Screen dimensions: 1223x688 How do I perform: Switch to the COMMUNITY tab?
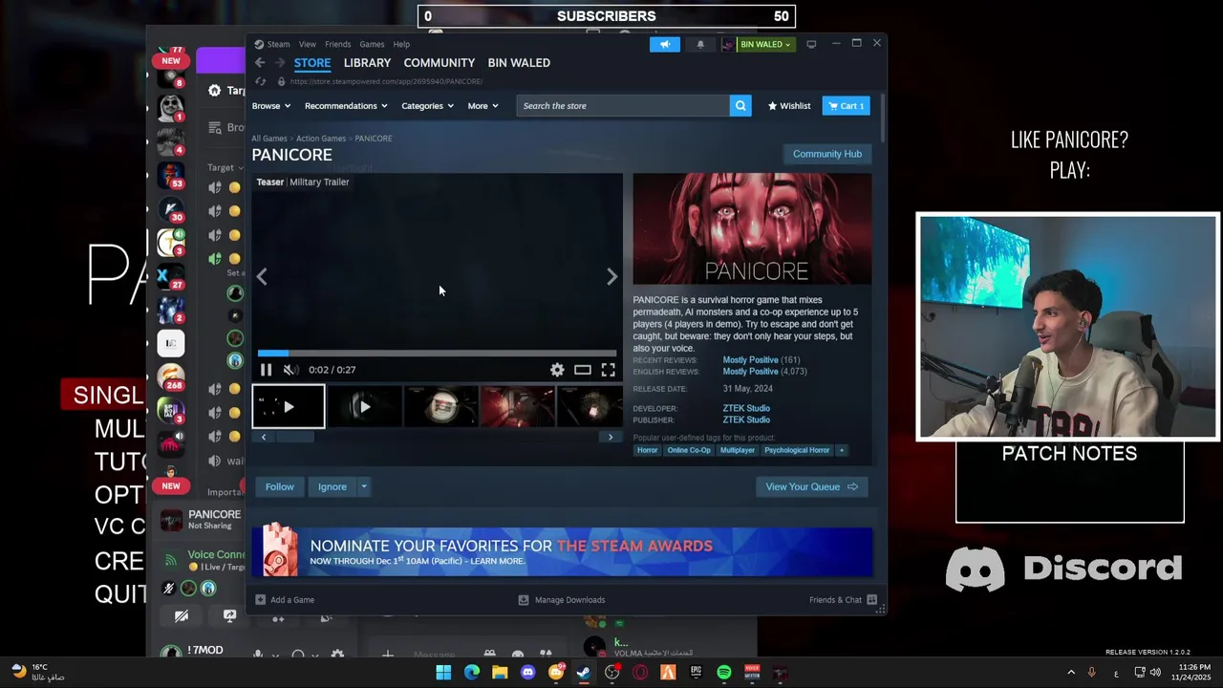coord(439,62)
